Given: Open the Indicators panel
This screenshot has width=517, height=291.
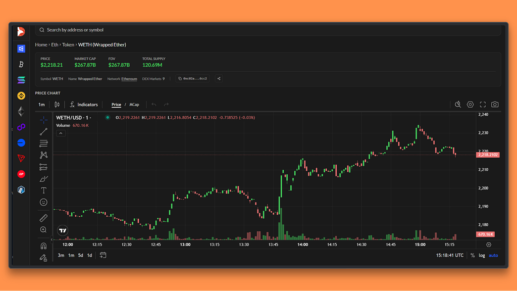Looking at the screenshot, I should point(84,105).
